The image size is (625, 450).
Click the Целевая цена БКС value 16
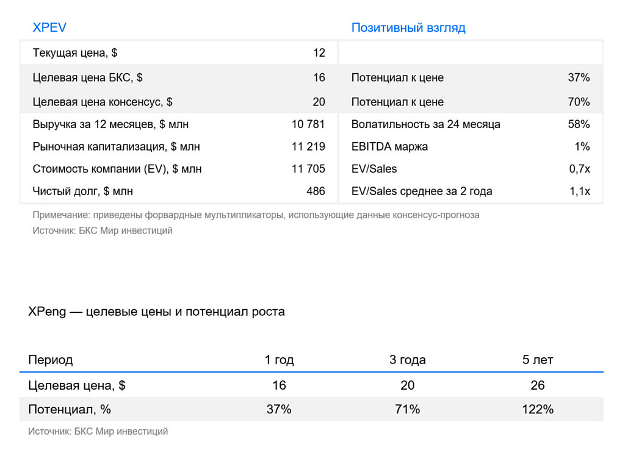point(319,77)
